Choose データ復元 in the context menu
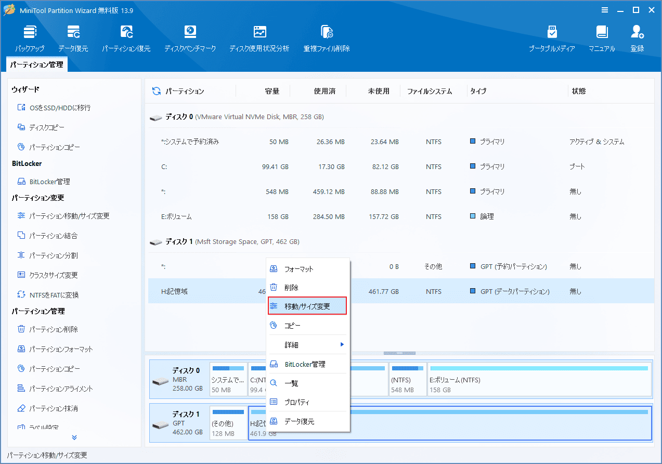Image resolution: width=662 pixels, height=464 pixels. point(308,421)
